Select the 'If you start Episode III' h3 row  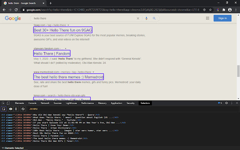point(64,123)
